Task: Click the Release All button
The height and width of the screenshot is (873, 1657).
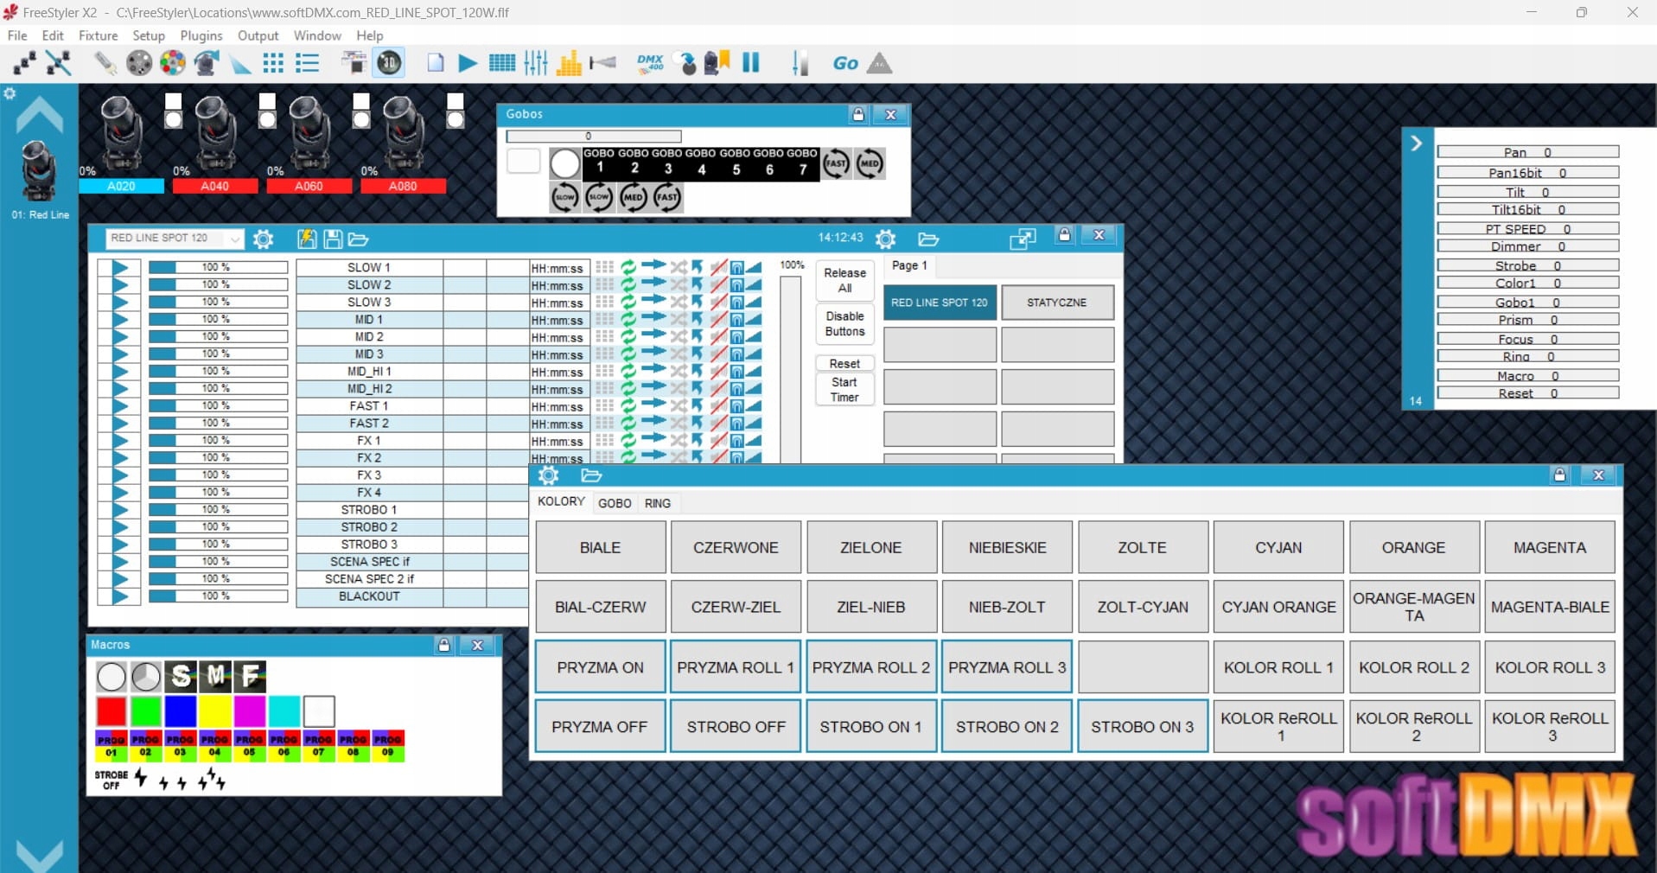Action: tap(844, 280)
